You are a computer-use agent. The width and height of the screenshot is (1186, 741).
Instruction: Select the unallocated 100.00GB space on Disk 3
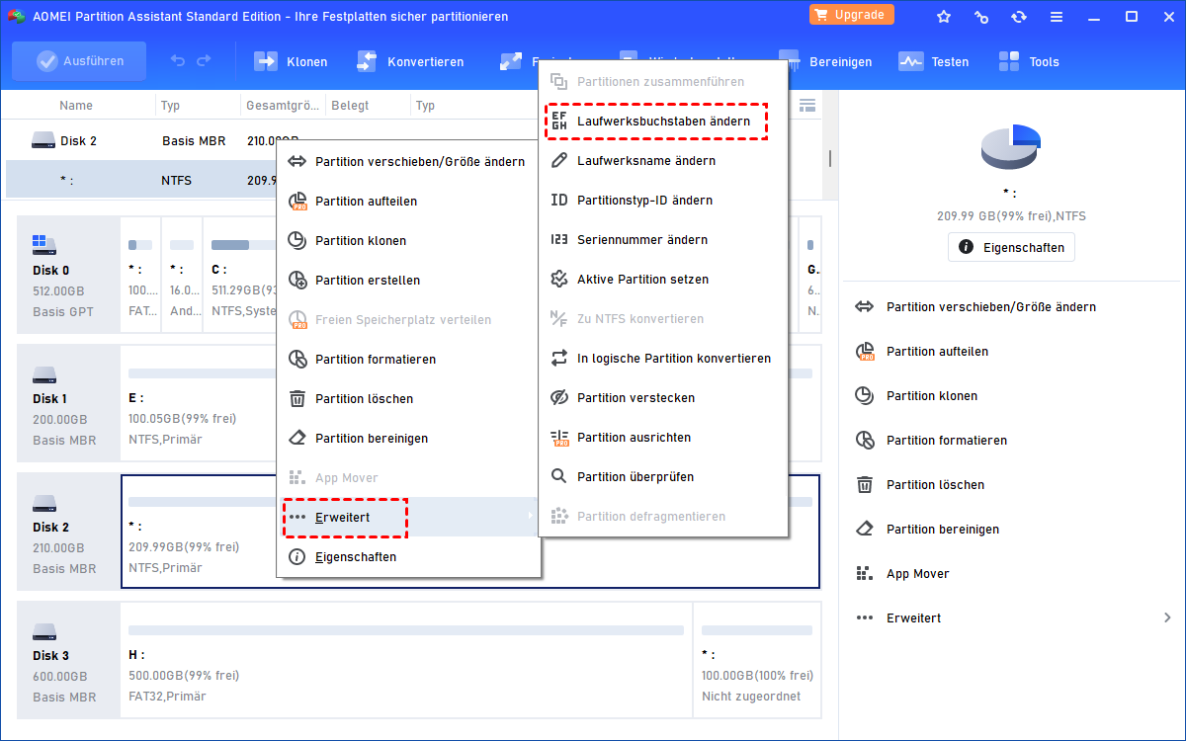pyautogui.click(x=757, y=662)
